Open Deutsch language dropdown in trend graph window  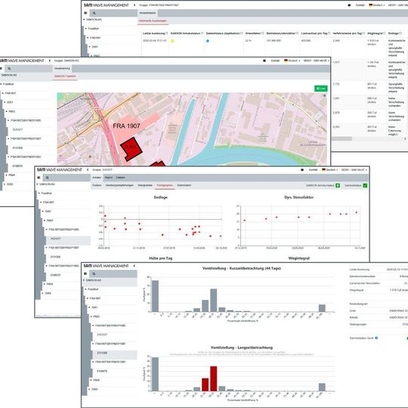pyautogui.click(x=329, y=170)
